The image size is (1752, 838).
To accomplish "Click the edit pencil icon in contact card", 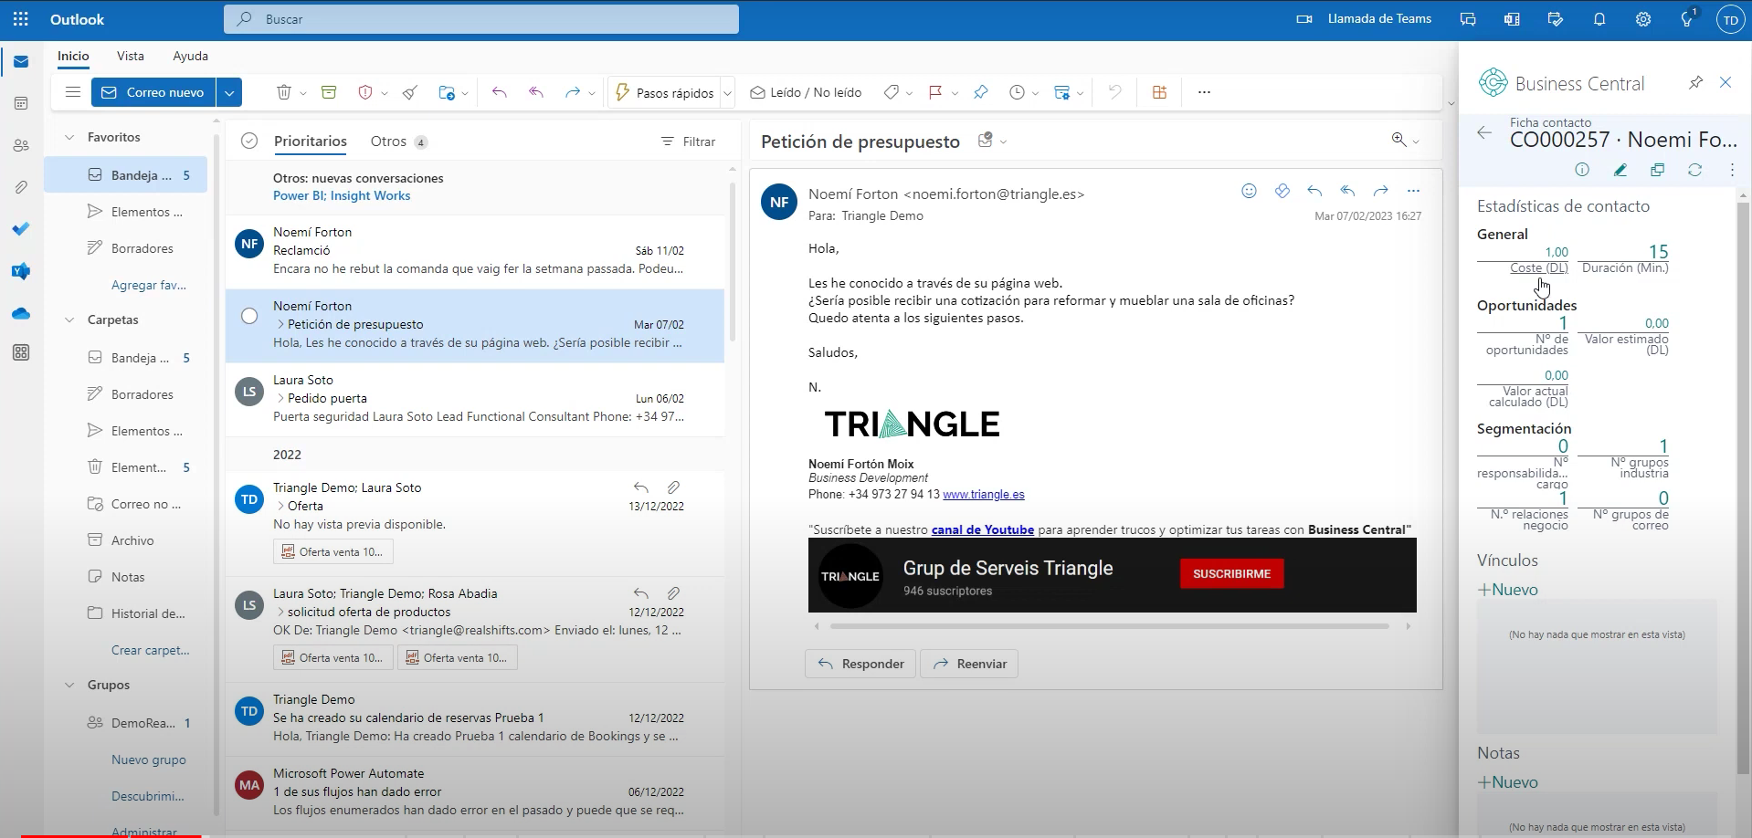I will pyautogui.click(x=1620, y=170).
